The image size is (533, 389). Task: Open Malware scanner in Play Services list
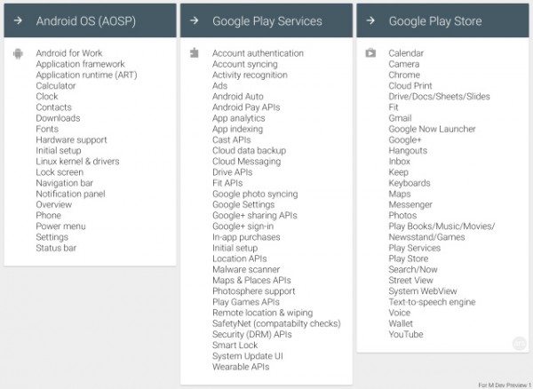[246, 270]
